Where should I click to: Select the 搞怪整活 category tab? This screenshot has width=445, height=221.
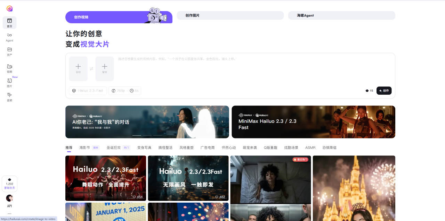pyautogui.click(x=165, y=147)
